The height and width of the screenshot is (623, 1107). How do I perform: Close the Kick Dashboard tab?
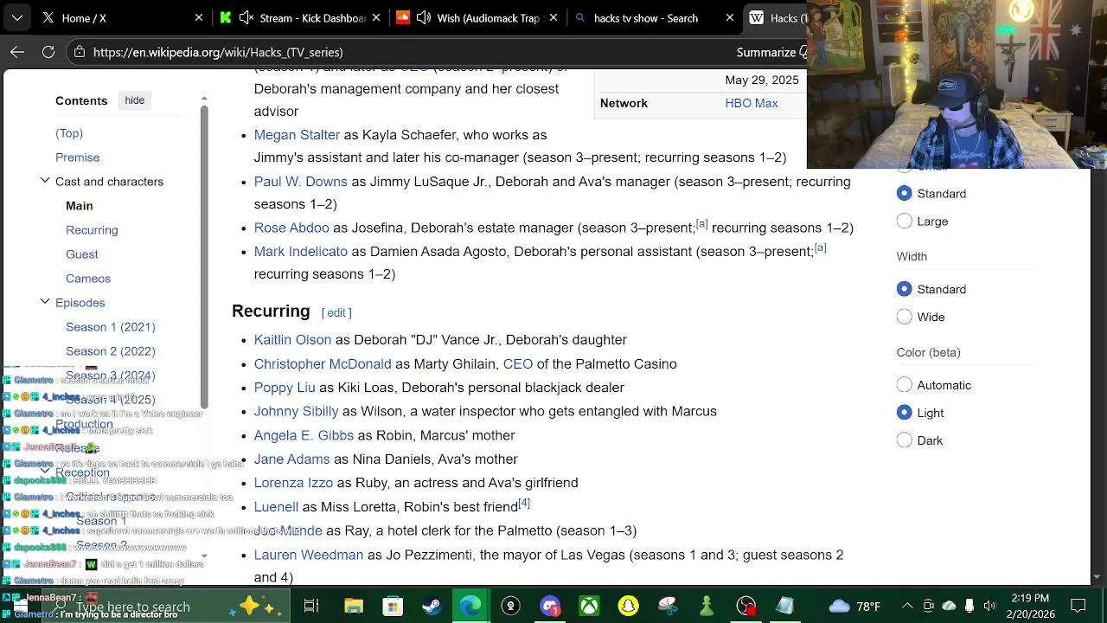376,17
